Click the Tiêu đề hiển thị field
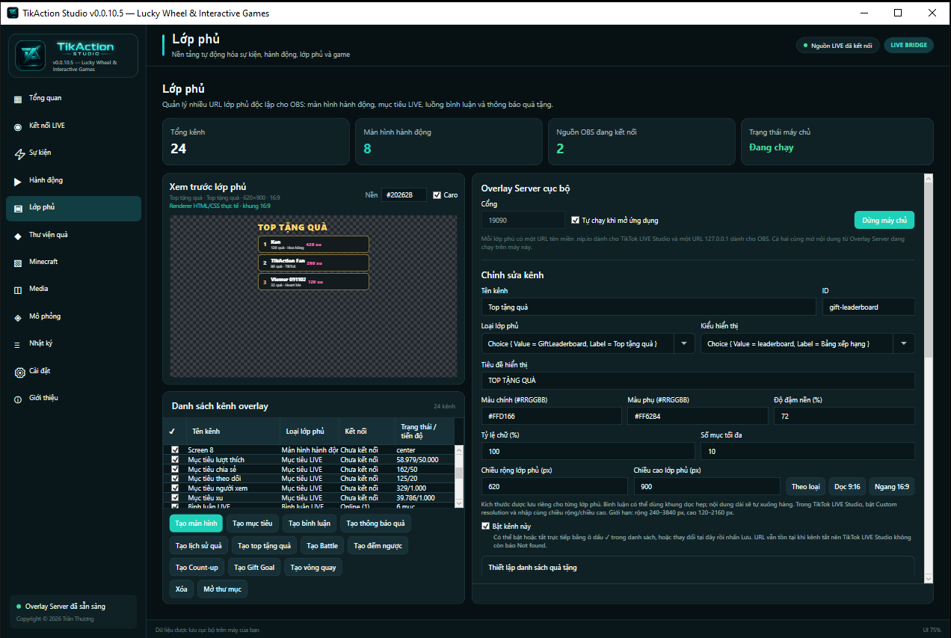This screenshot has width=951, height=638. coord(698,381)
